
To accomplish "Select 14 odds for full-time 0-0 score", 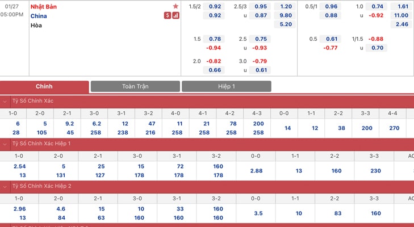I will 287,128.
